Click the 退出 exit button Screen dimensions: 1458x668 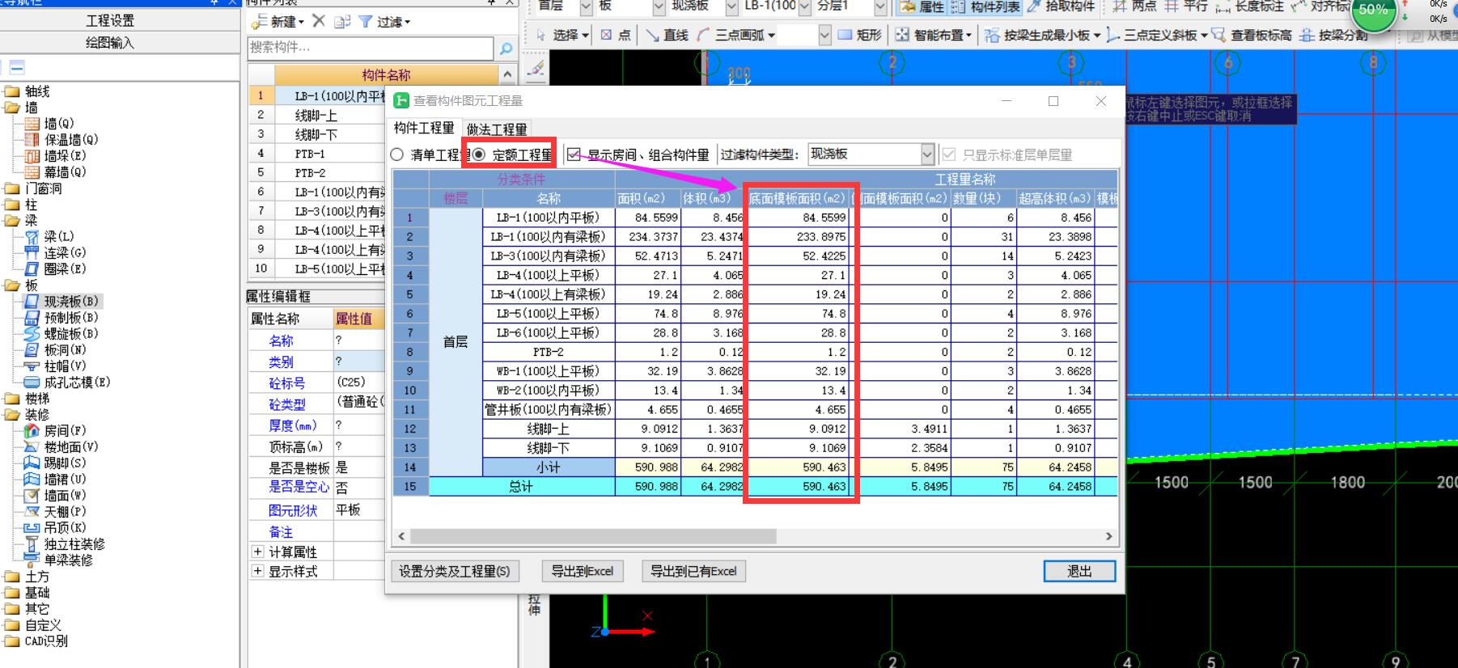click(1079, 571)
